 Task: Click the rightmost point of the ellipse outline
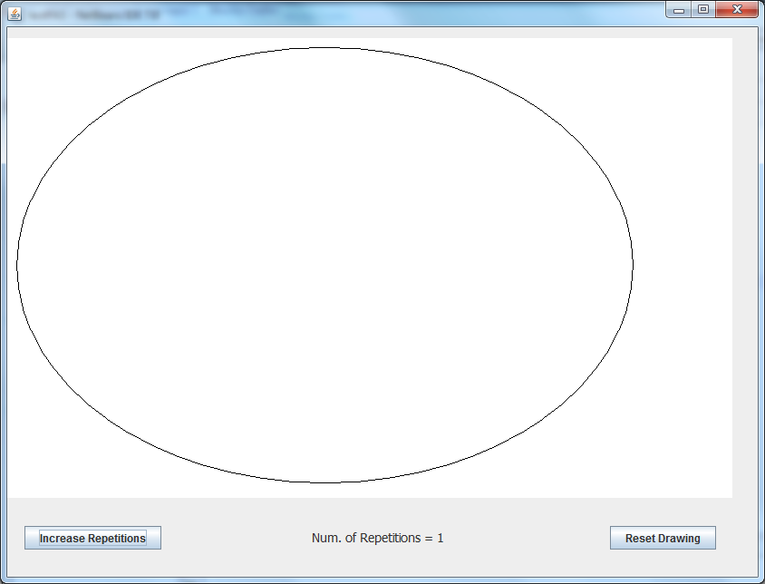click(x=633, y=265)
